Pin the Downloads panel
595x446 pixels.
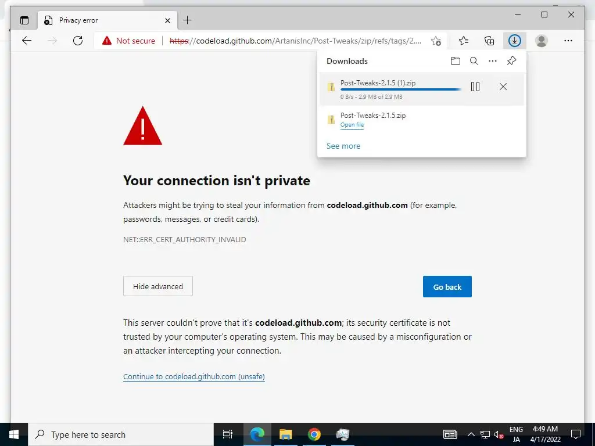tap(511, 60)
